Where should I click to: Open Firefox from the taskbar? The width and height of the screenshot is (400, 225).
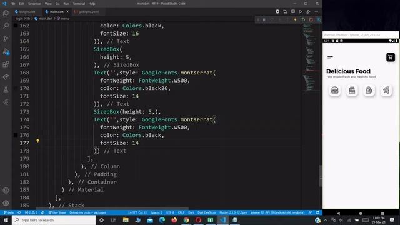click(x=174, y=220)
